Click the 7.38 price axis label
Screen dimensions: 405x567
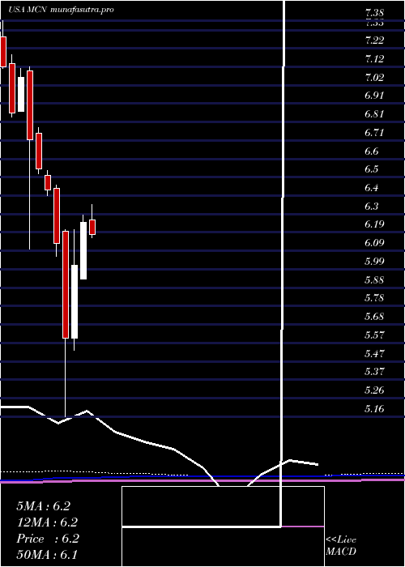pyautogui.click(x=374, y=13)
